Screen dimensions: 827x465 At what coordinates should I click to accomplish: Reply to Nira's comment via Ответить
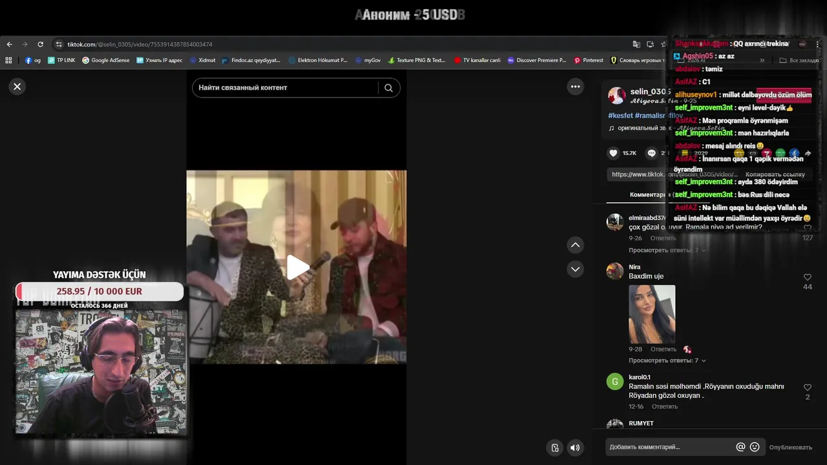(x=664, y=349)
